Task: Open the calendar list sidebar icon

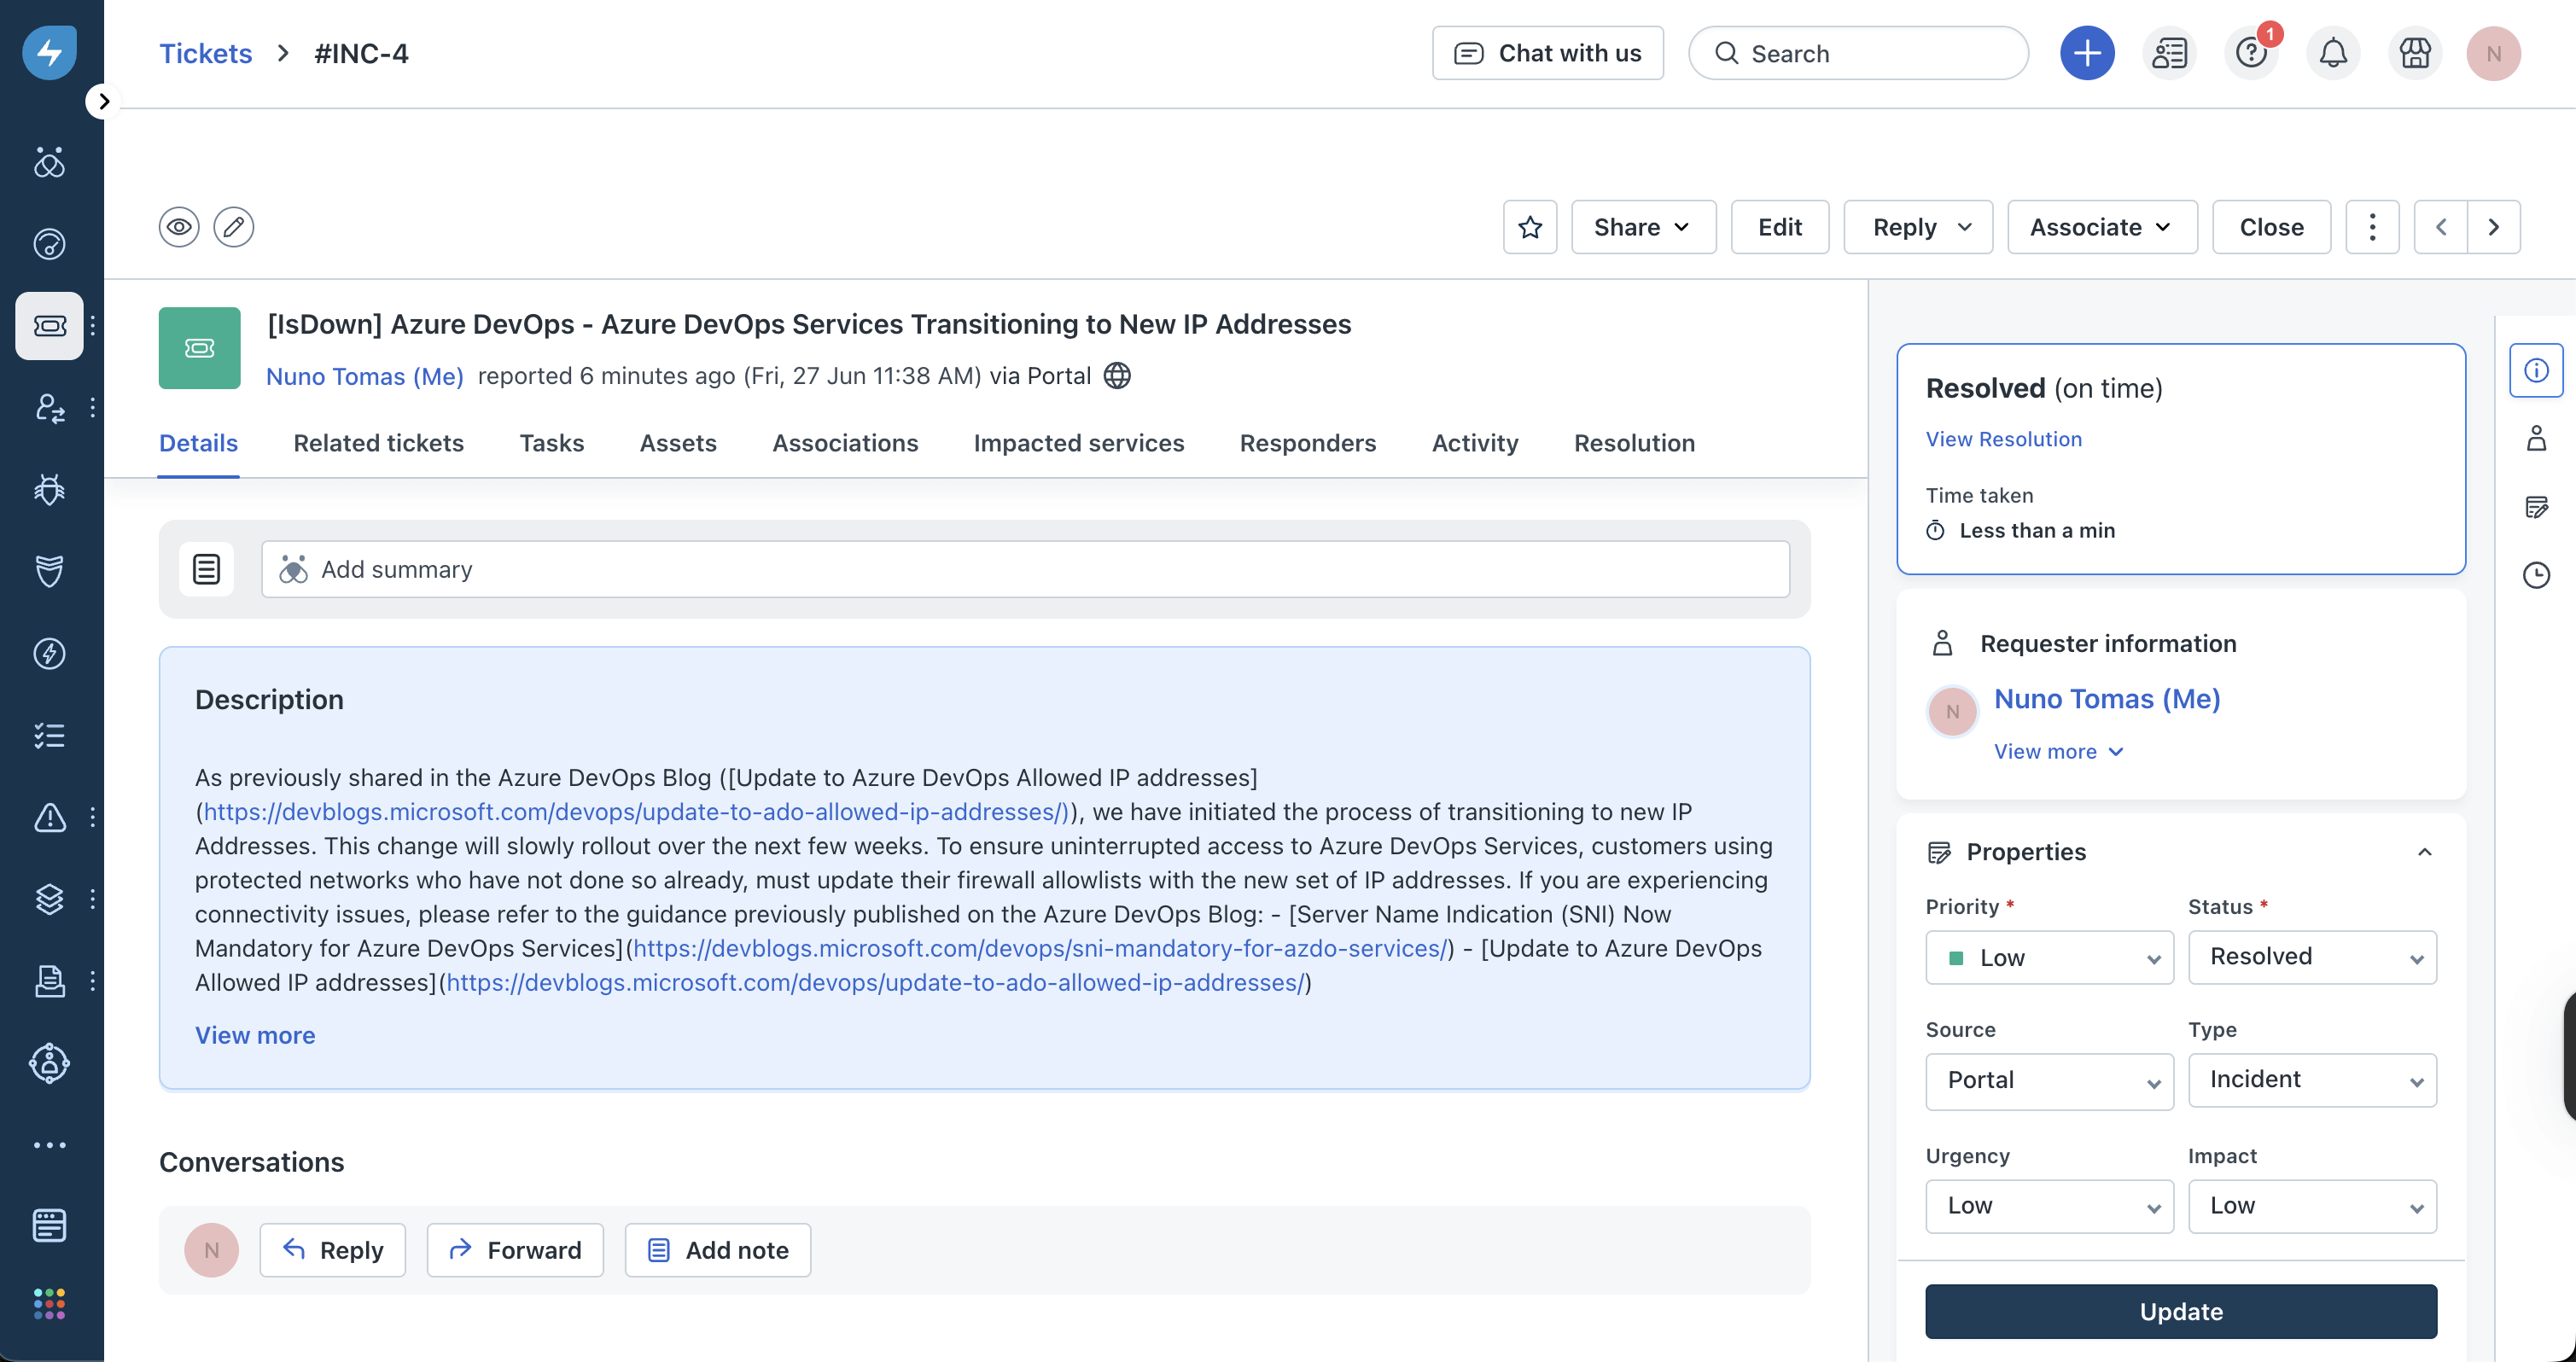Action: coord(49,1225)
